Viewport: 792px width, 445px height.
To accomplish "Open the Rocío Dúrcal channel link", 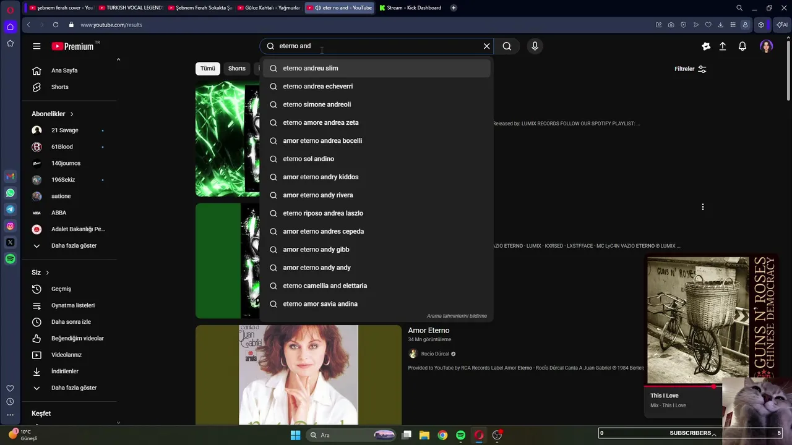I will pos(435,354).
